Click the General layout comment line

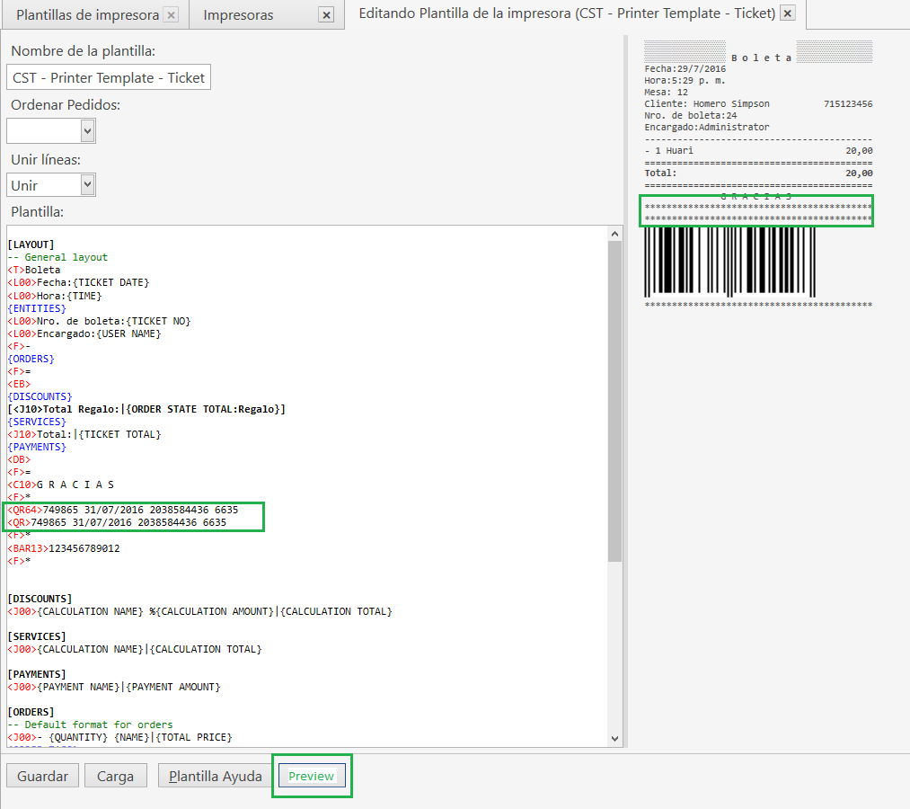pyautogui.click(x=57, y=257)
